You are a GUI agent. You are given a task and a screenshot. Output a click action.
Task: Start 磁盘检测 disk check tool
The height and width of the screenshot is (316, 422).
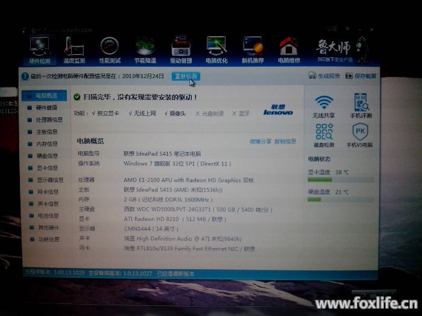[324, 135]
